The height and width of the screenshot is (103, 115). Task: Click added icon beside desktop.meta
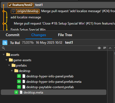16,92
